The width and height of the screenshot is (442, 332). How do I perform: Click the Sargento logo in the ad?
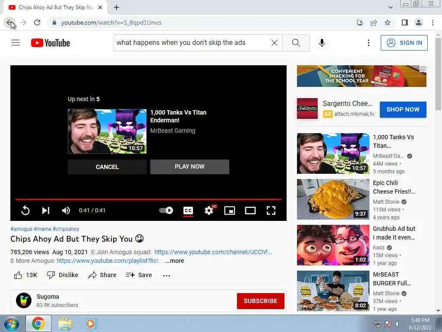pyautogui.click(x=307, y=109)
